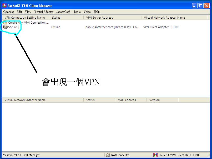Viewport: 212px width, 159px height.
Task: Select the Secure VPN connection name
Action: (13, 27)
